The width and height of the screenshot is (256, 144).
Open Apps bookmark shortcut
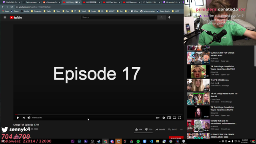[5, 11]
